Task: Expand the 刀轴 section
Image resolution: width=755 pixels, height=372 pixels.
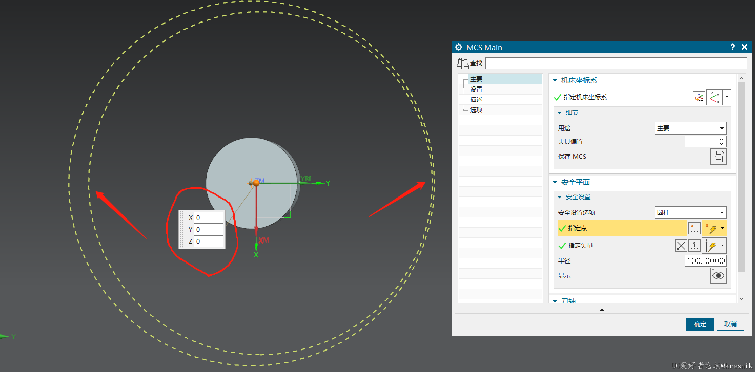Action: [555, 301]
